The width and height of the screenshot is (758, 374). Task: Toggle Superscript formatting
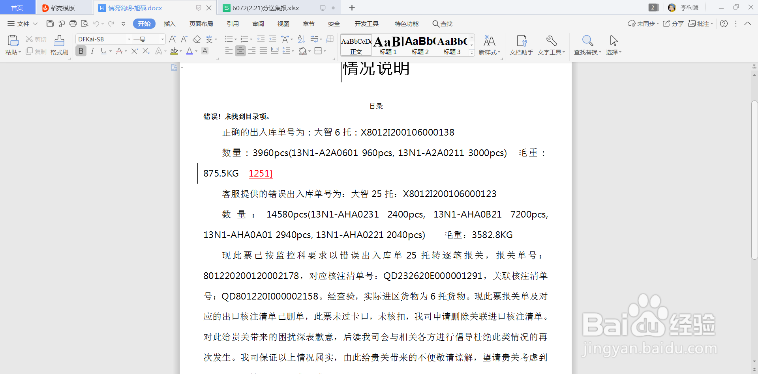135,51
